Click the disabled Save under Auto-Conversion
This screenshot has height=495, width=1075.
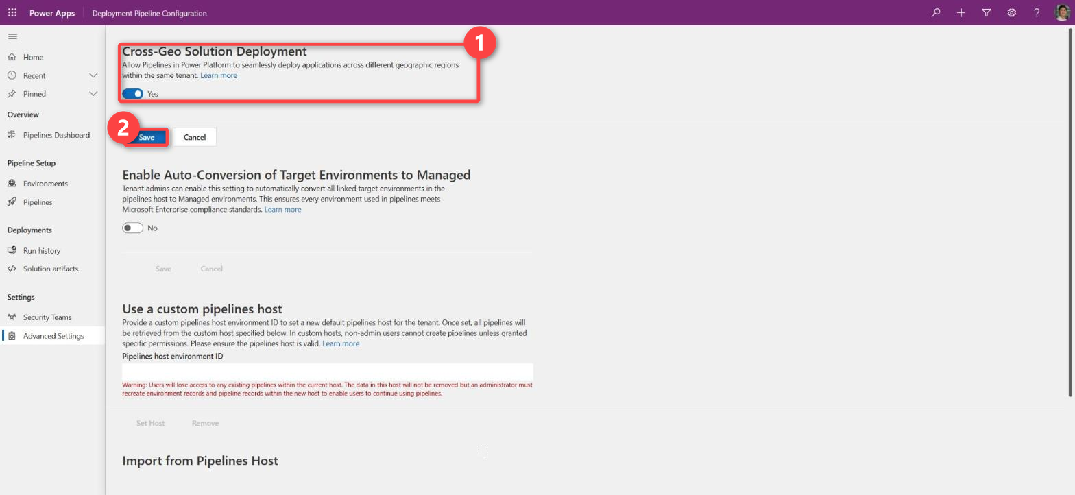[x=163, y=269]
